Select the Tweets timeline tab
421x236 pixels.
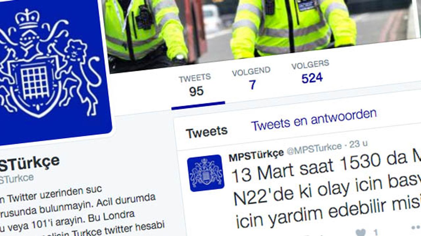point(207,132)
